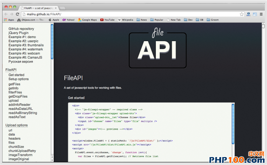This screenshot has width=267, height=165.
Task: Open the Google Maps bookmark
Action: (x=88, y=20)
